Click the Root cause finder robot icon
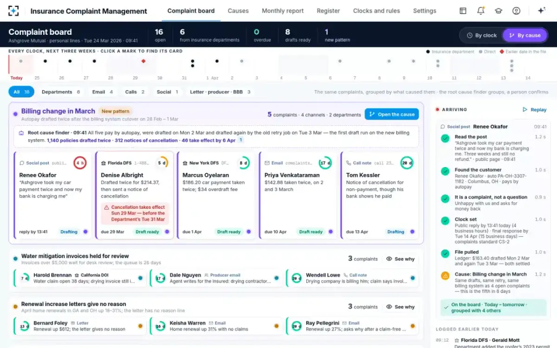 21,133
